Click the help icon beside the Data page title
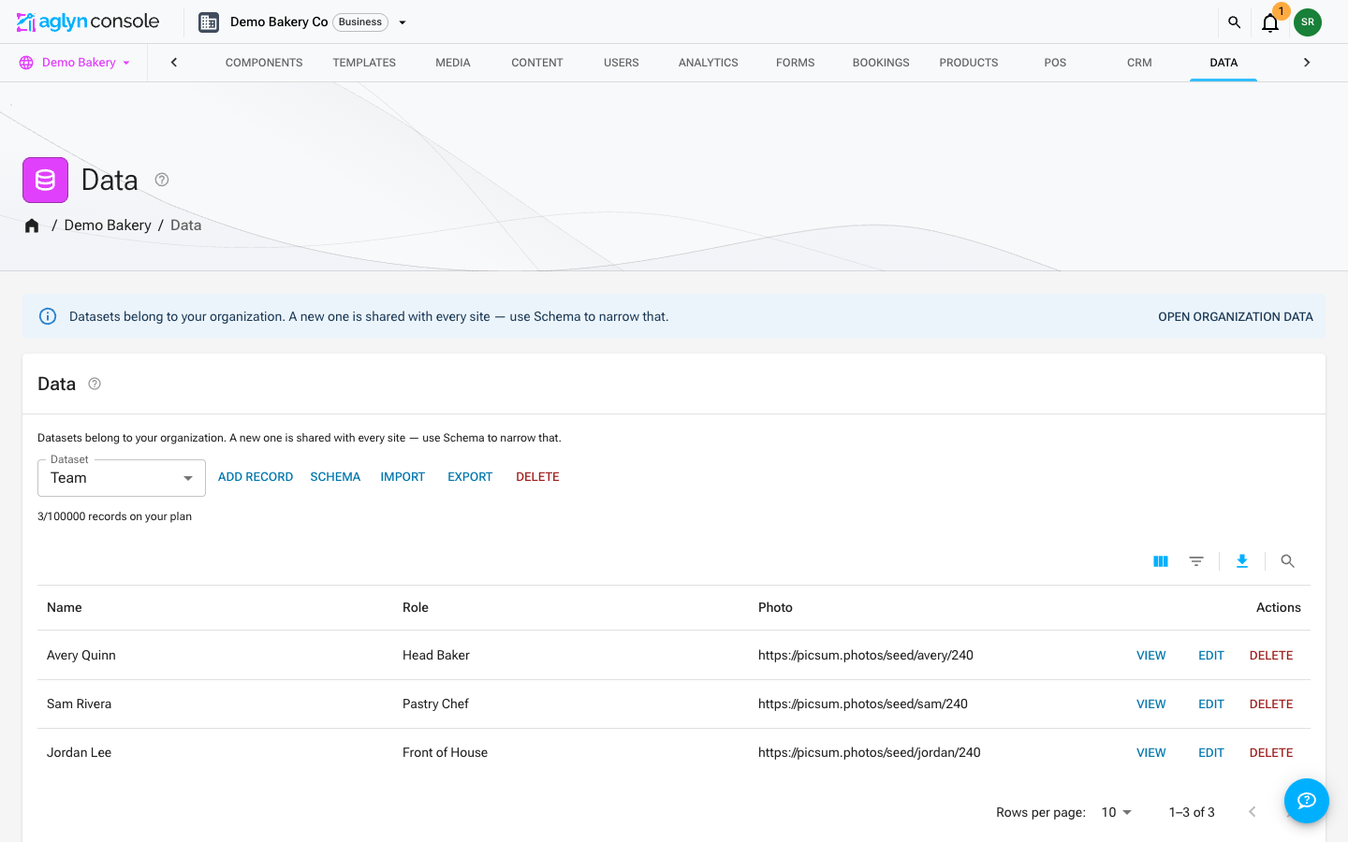Image resolution: width=1348 pixels, height=842 pixels. tap(162, 180)
